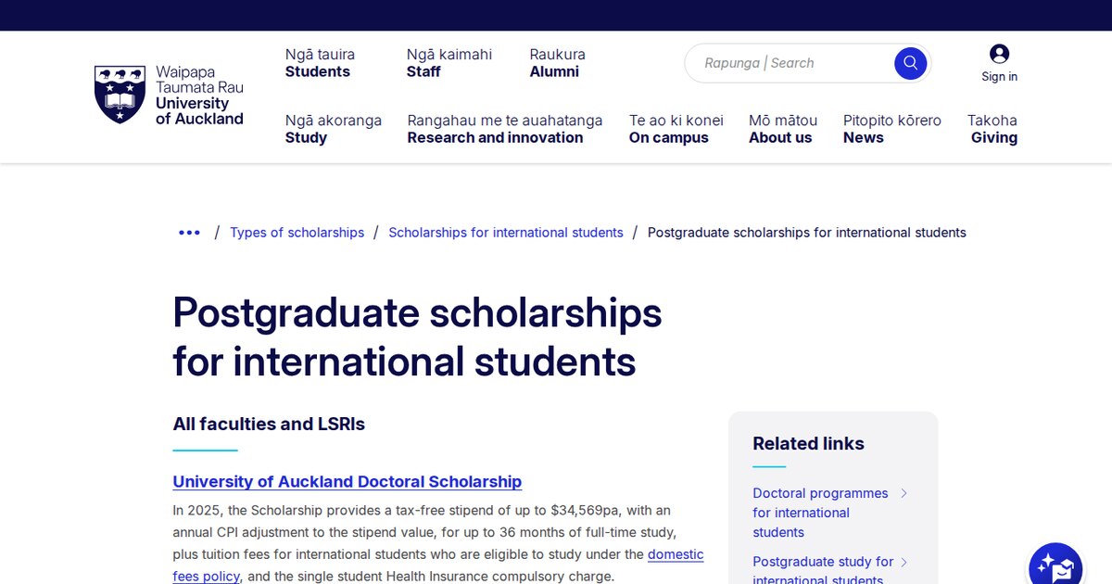Screen dimensions: 1112x584
Task: Open University of Auckland Doctoral Scholarship link
Action: click(x=347, y=482)
